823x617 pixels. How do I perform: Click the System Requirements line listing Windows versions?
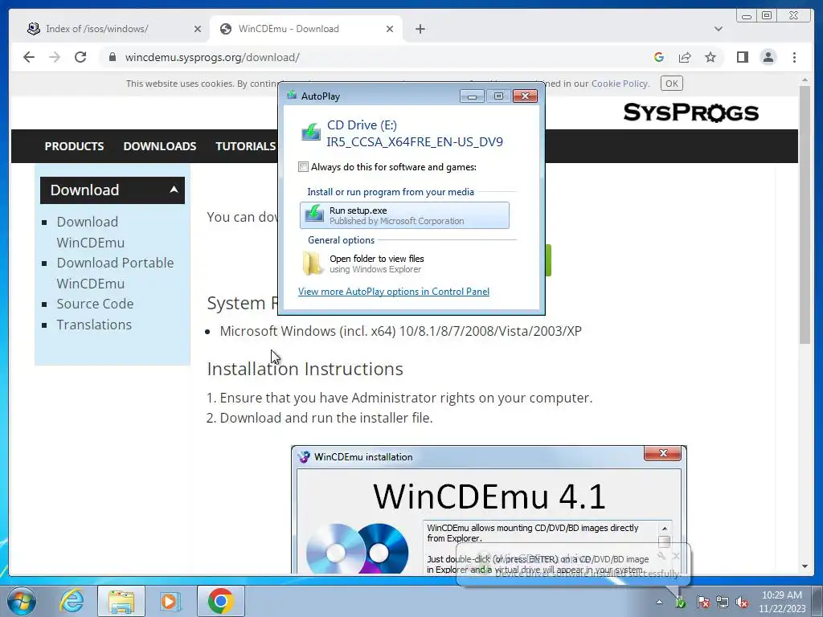point(400,331)
